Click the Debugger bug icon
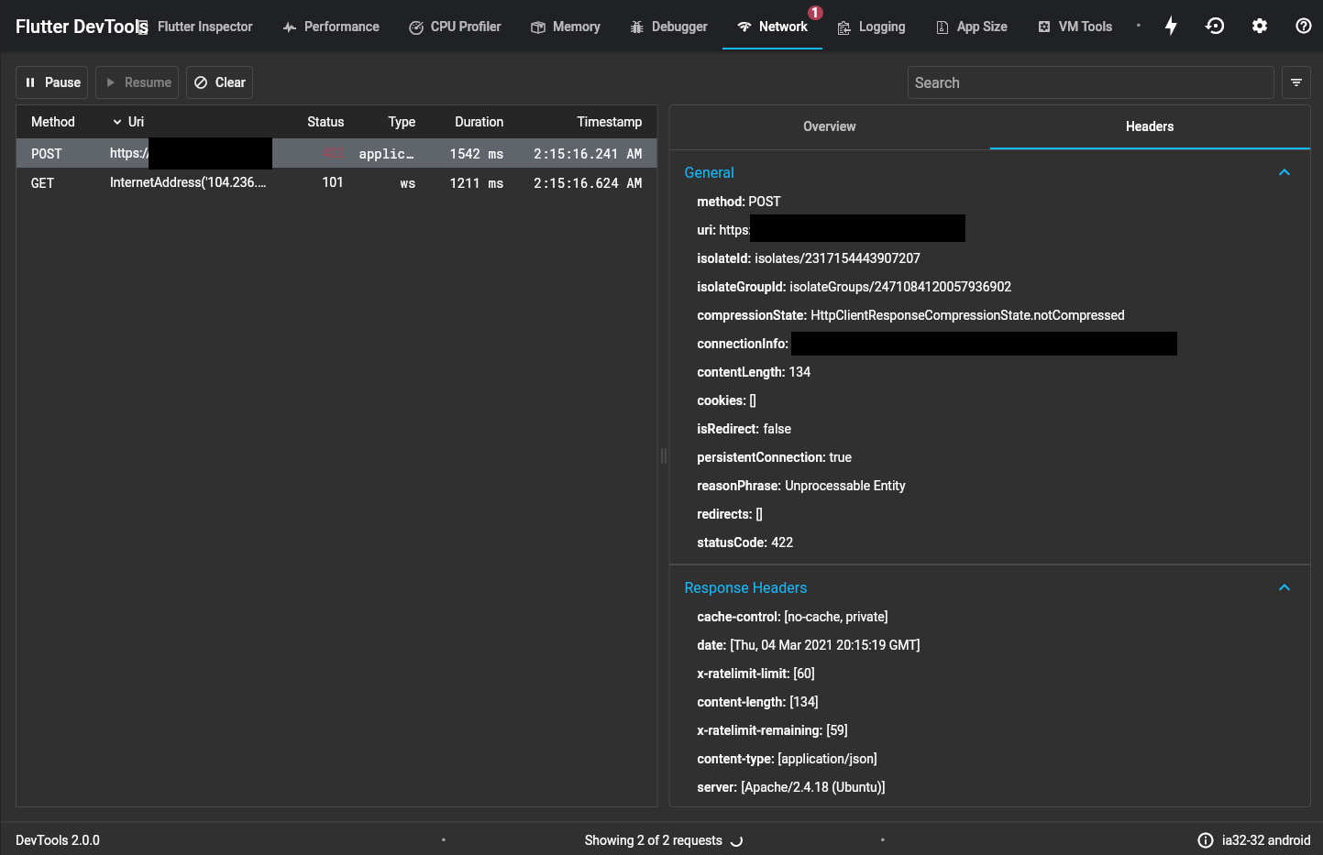1323x855 pixels. pos(637,27)
